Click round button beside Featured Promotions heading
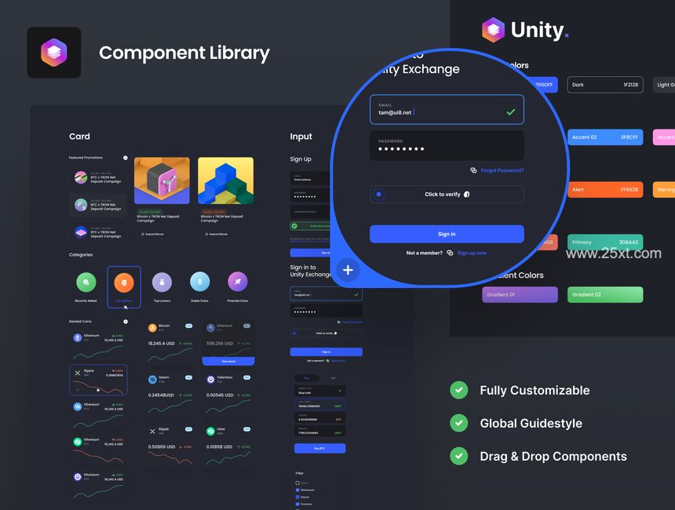 (126, 158)
